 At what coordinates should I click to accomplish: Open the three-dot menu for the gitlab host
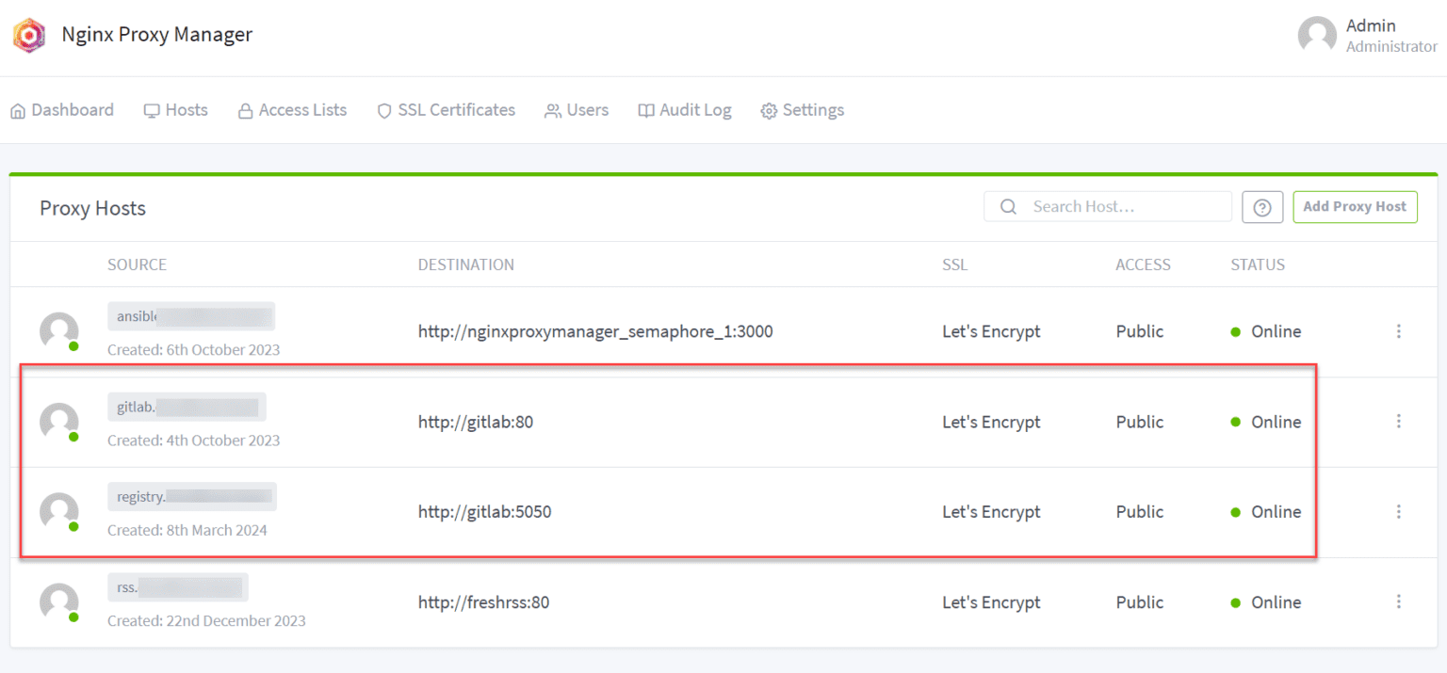[x=1399, y=422]
